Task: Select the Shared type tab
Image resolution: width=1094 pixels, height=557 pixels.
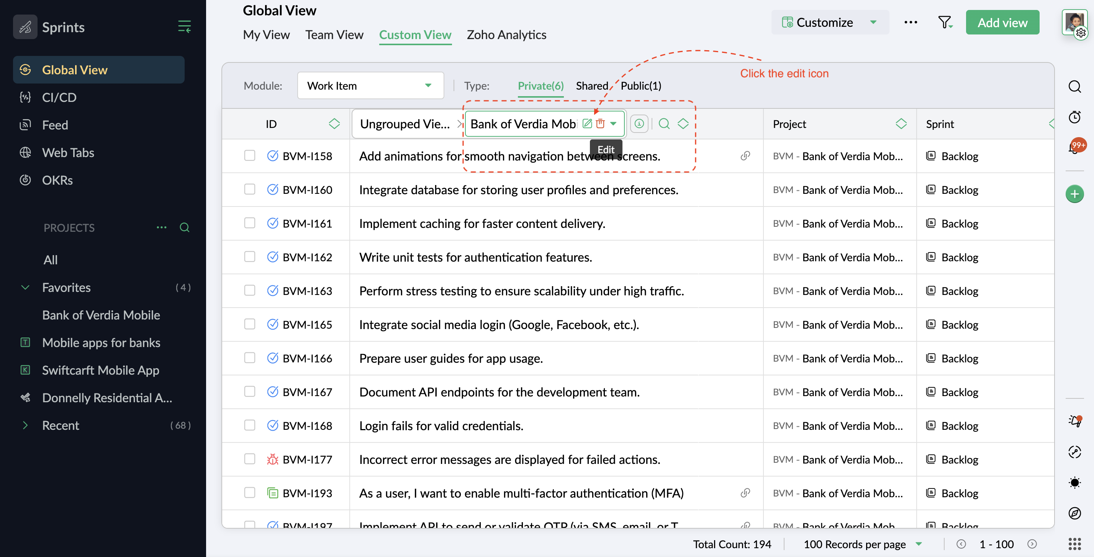Action: click(x=591, y=86)
